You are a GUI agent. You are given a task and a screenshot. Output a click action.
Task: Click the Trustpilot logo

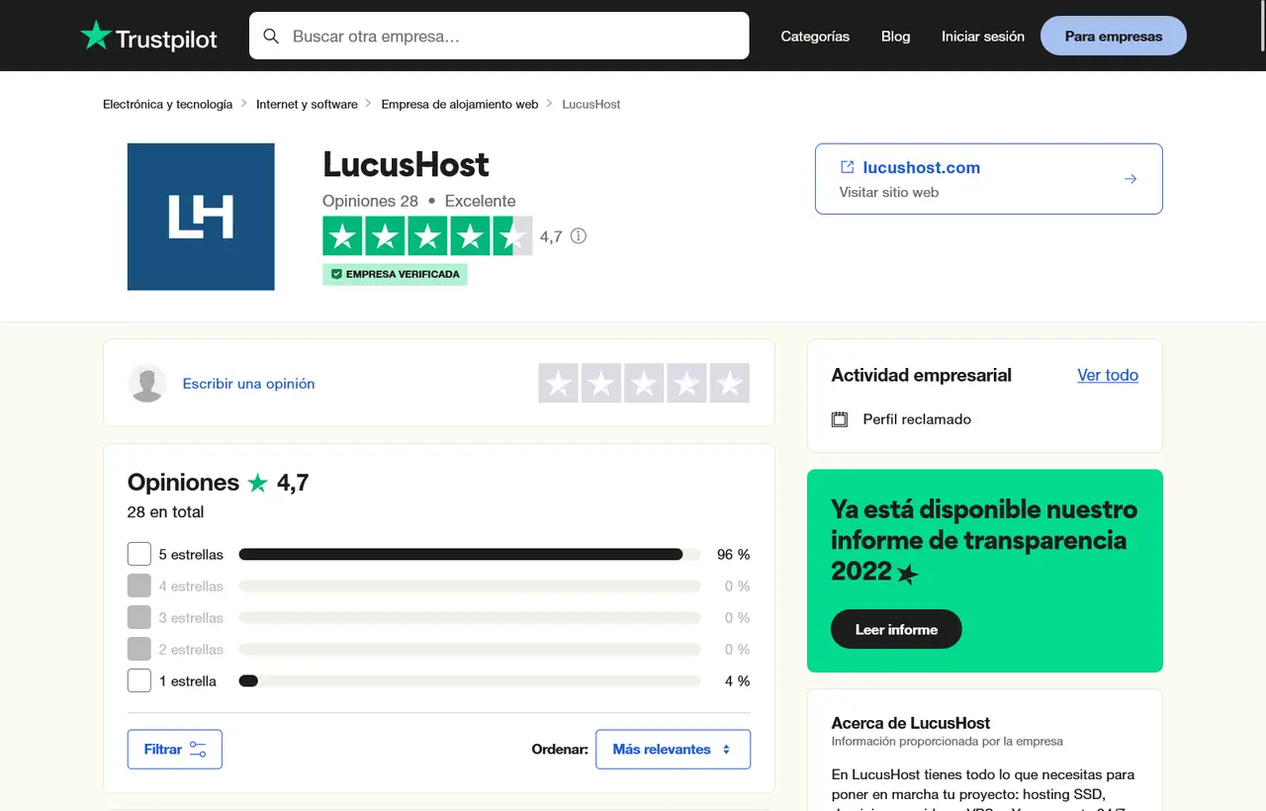(149, 37)
